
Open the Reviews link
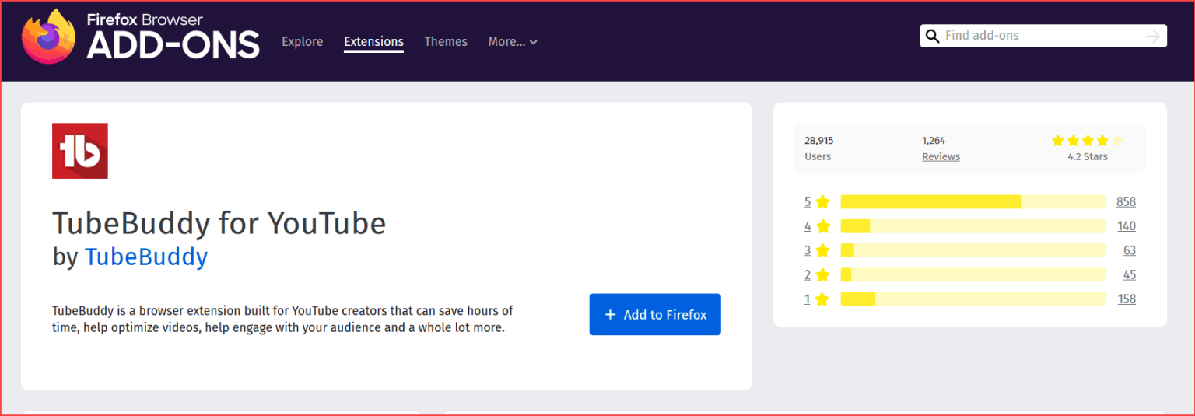941,156
